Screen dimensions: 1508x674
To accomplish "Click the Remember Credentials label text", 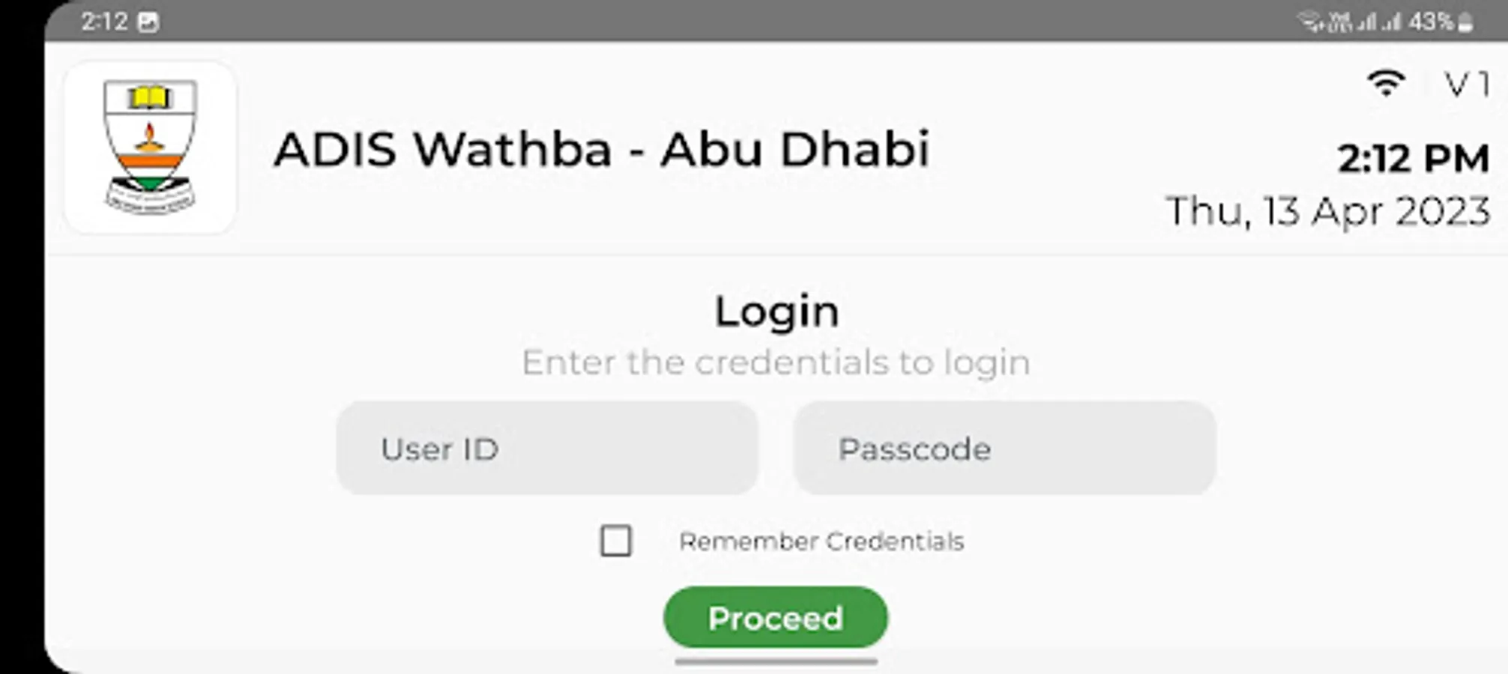I will point(821,541).
